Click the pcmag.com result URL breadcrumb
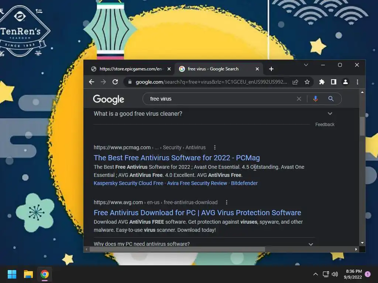Image resolution: width=378 pixels, height=283 pixels. click(150, 147)
